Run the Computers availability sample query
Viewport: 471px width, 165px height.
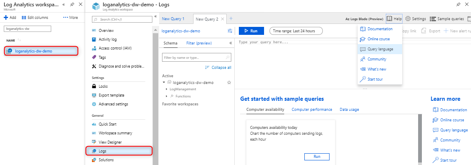point(317,157)
